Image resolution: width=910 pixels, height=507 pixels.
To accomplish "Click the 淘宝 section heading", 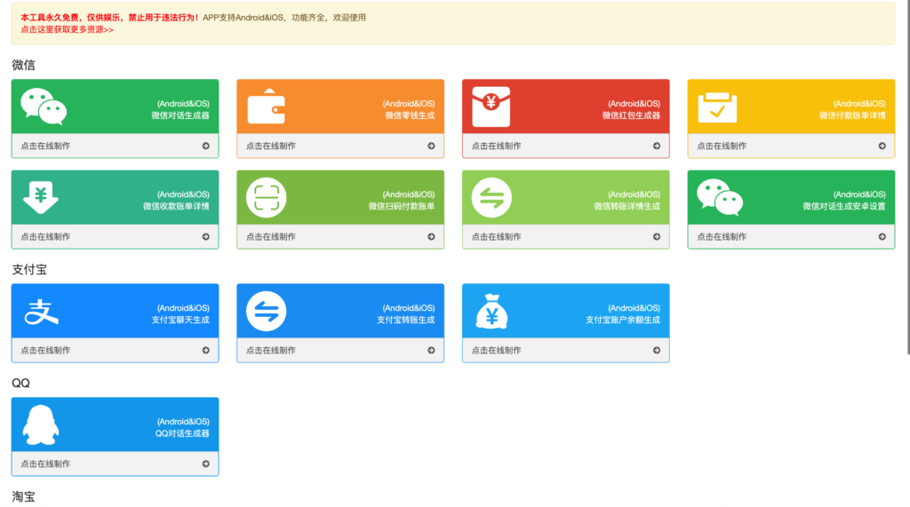I will tap(23, 497).
